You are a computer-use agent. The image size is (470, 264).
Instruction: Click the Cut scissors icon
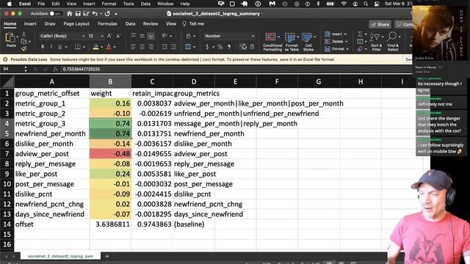click(23, 34)
